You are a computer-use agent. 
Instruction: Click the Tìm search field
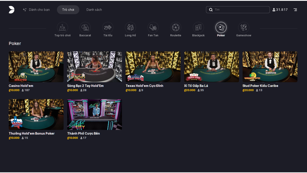pos(240,10)
